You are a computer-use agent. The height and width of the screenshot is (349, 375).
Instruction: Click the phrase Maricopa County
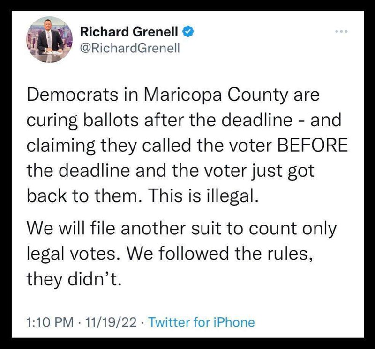coord(217,95)
